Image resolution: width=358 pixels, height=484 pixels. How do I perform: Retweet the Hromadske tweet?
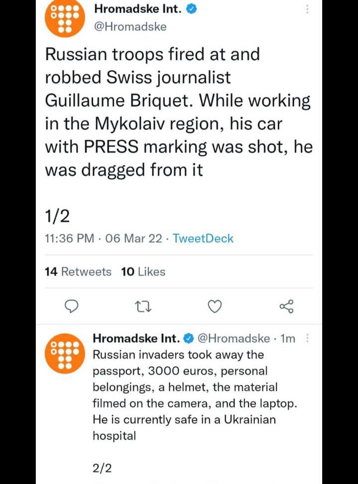click(143, 307)
